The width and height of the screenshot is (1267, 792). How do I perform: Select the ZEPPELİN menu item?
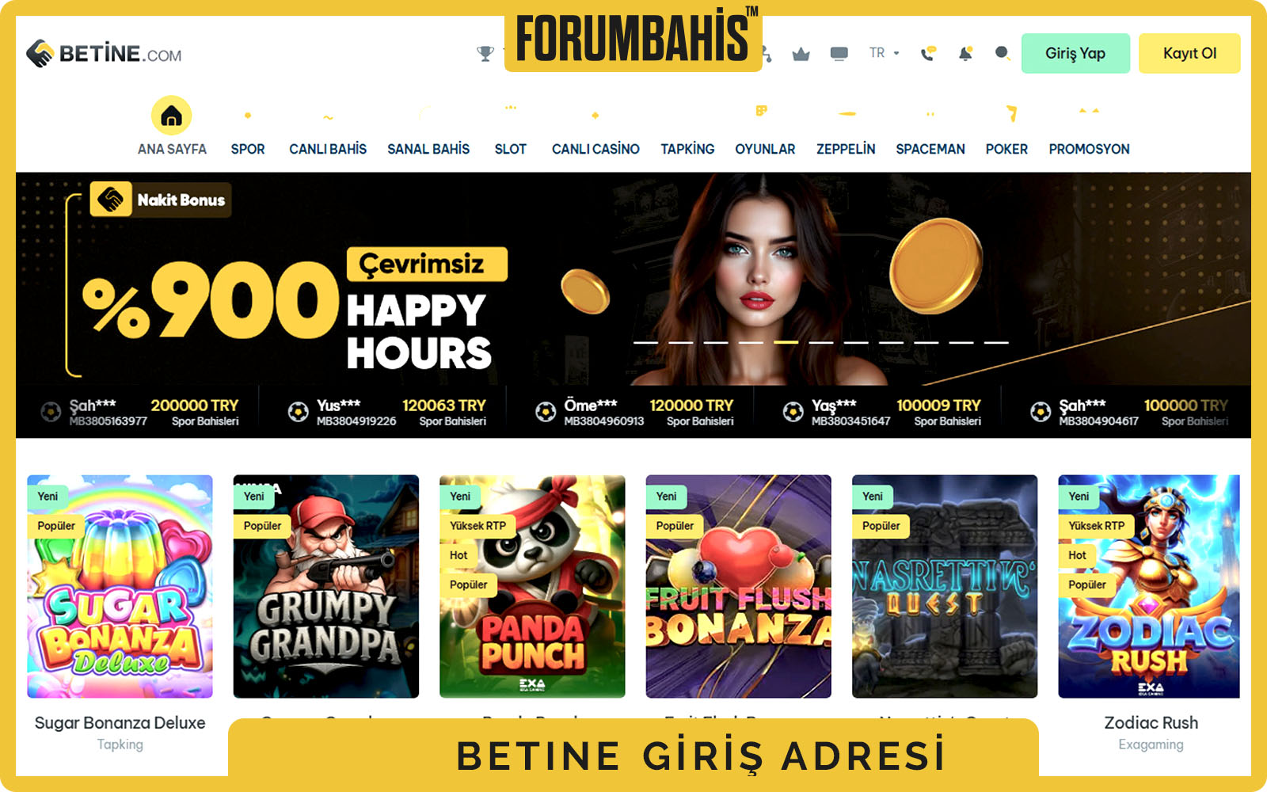click(x=846, y=149)
